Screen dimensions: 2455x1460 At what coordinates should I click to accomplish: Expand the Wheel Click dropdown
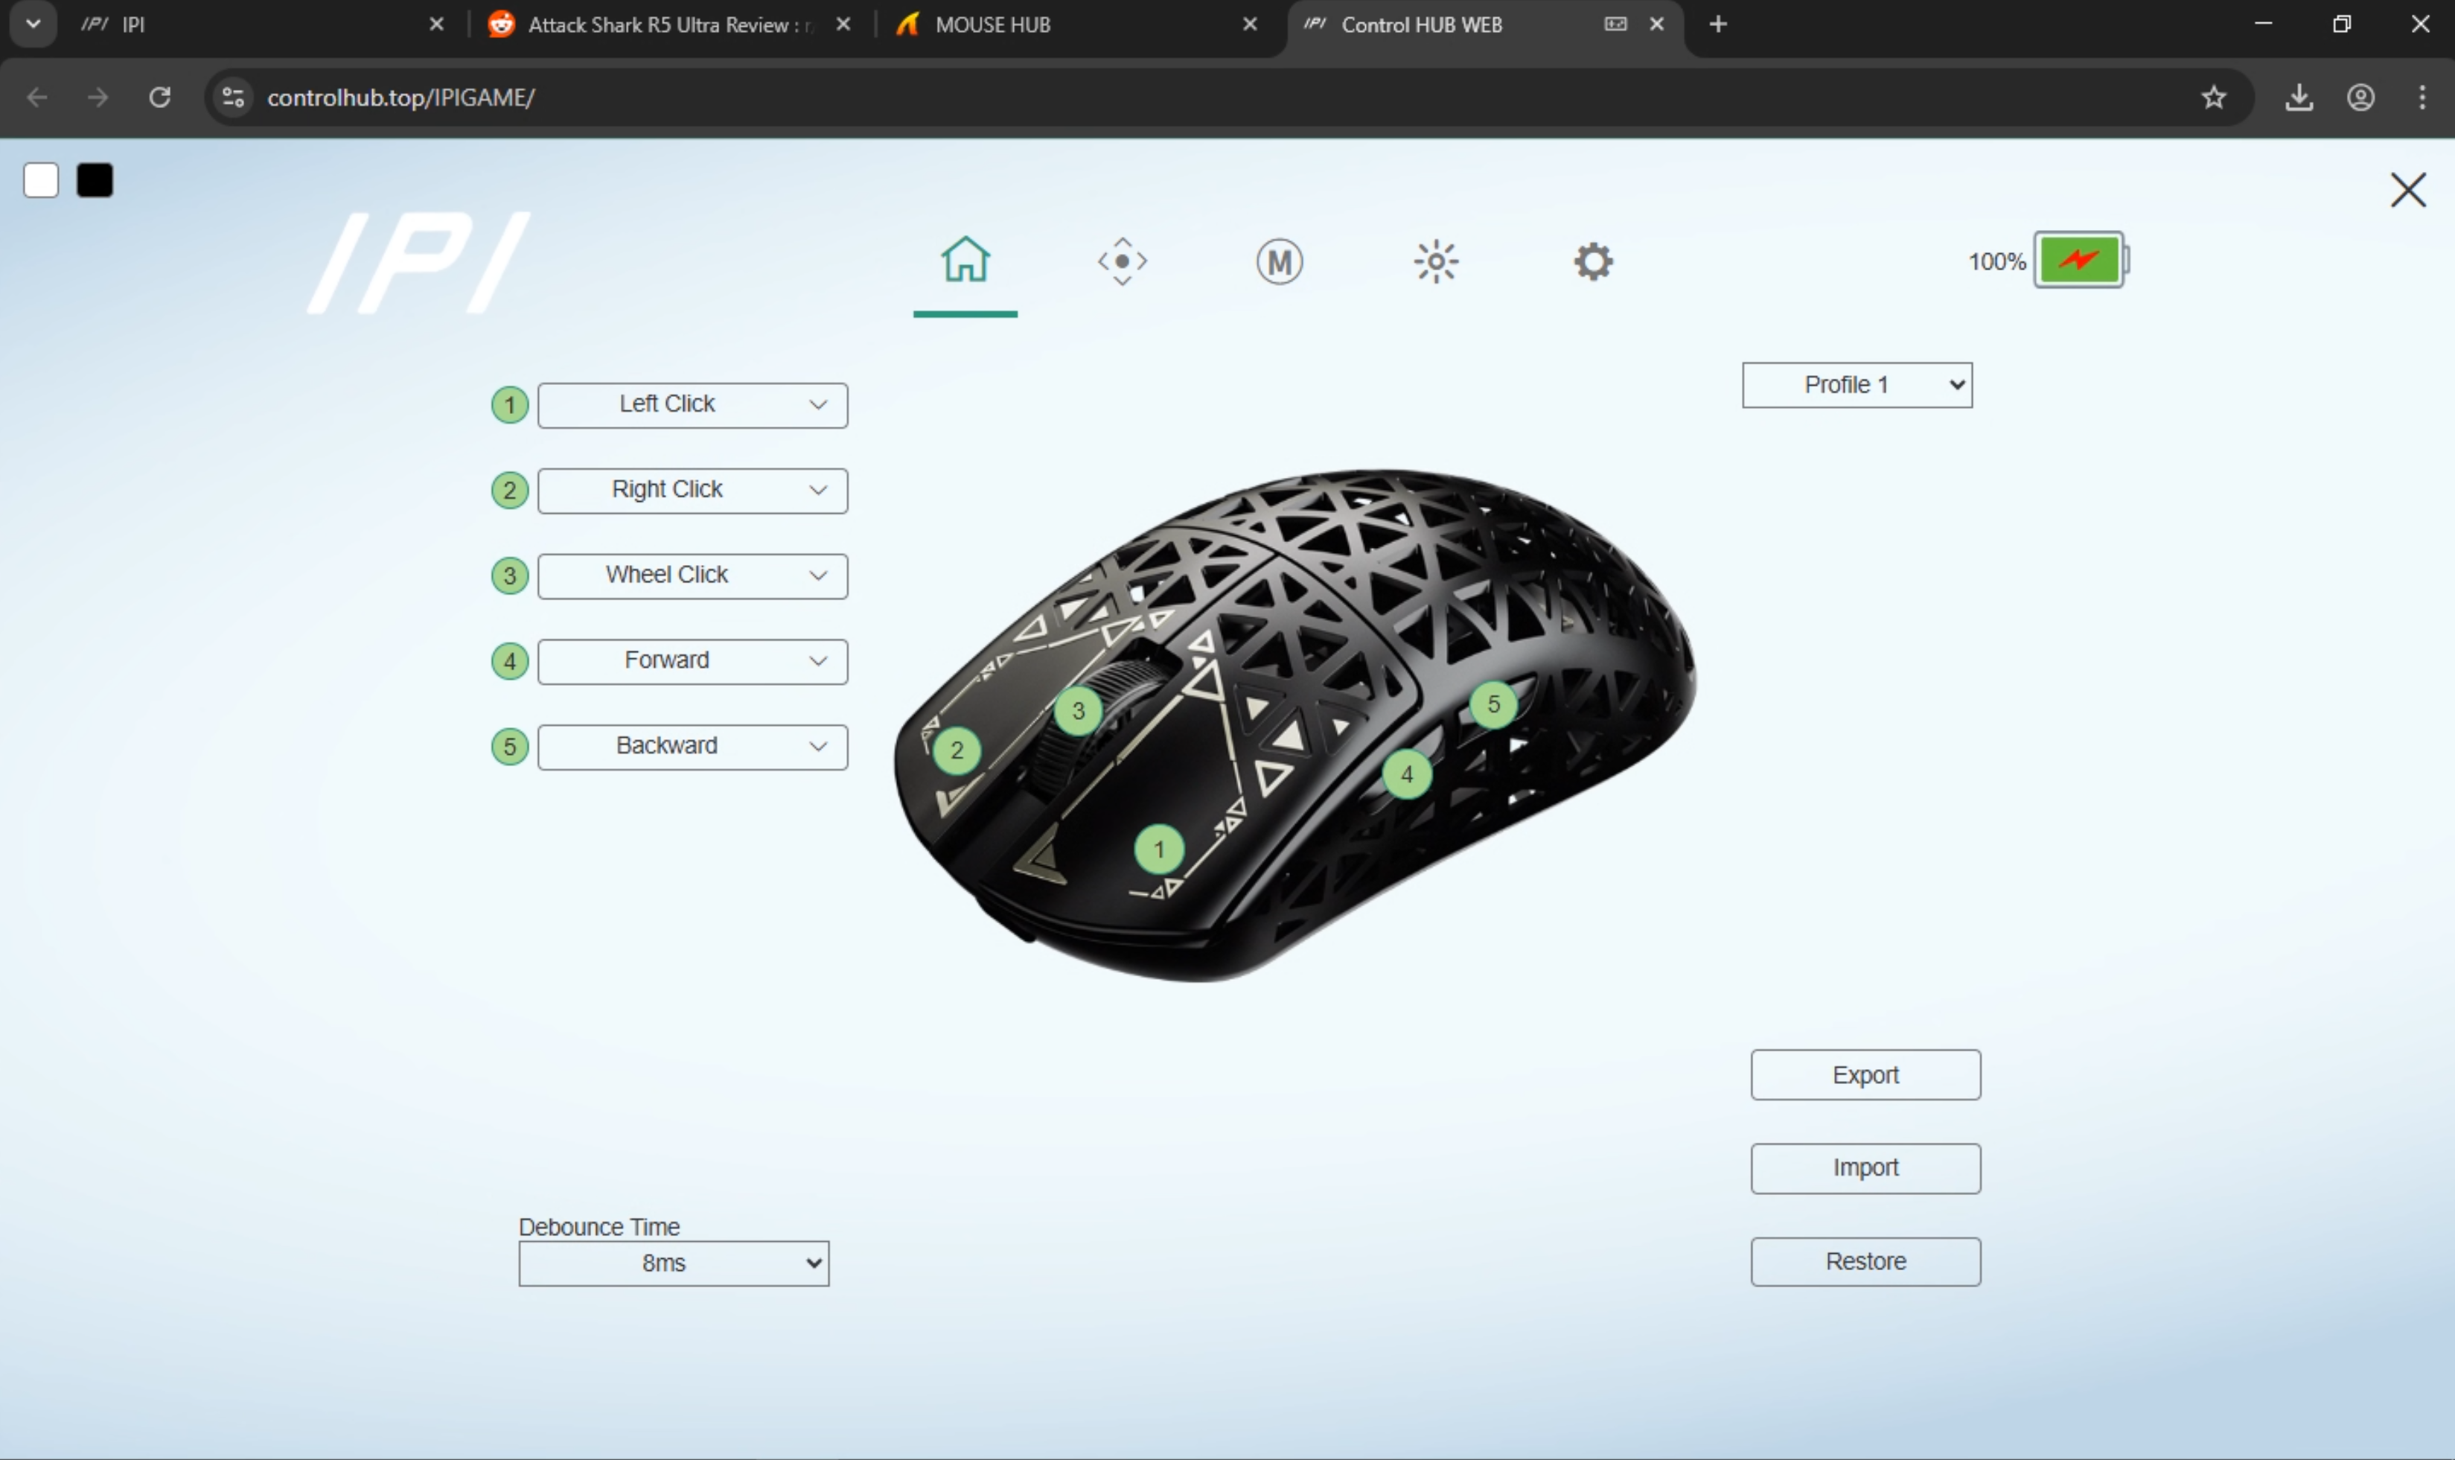tap(692, 576)
